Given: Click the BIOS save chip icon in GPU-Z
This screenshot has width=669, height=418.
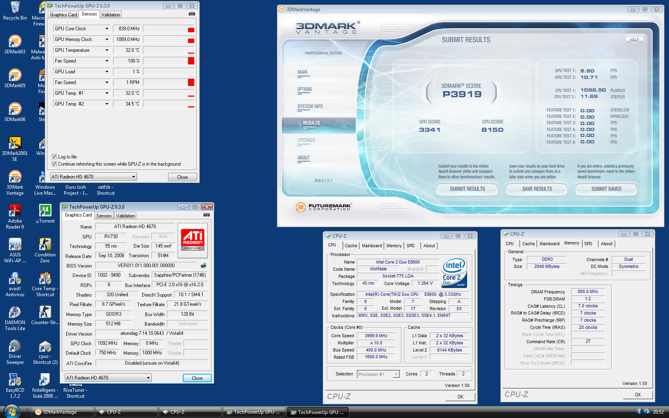Looking at the screenshot, I should pyautogui.click(x=203, y=265).
